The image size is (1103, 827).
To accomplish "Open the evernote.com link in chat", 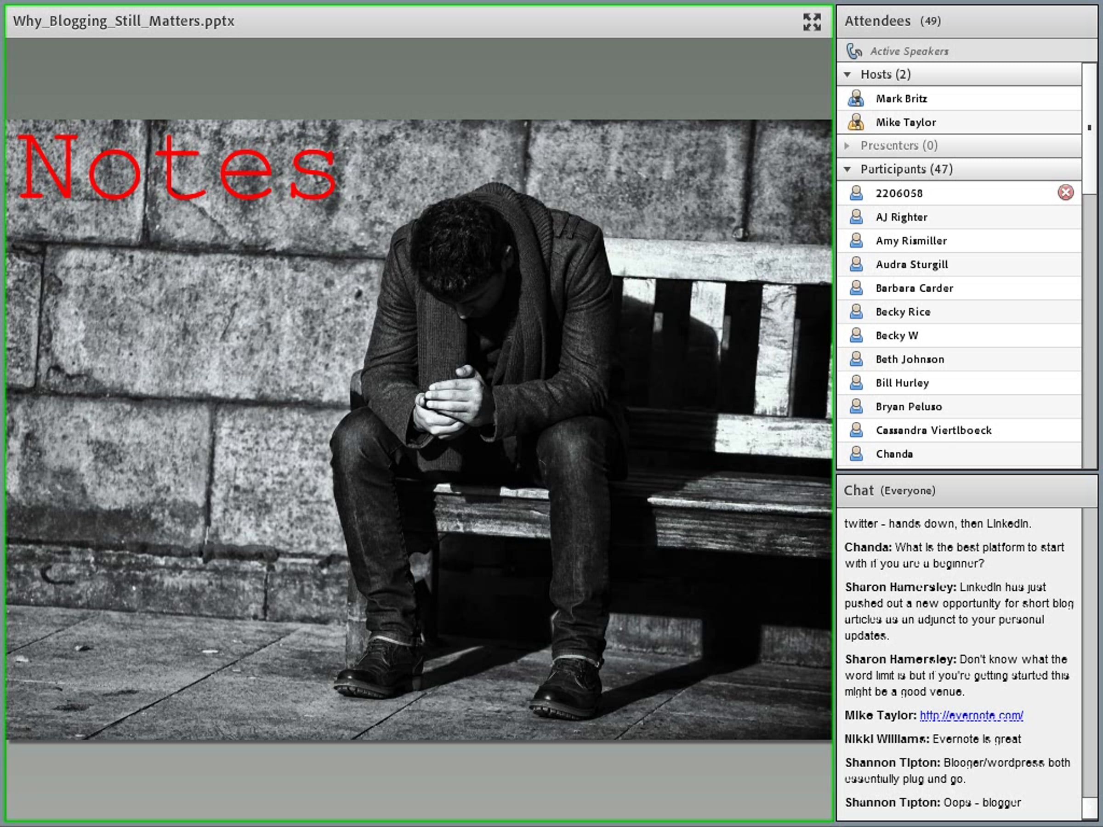I will coord(971,715).
